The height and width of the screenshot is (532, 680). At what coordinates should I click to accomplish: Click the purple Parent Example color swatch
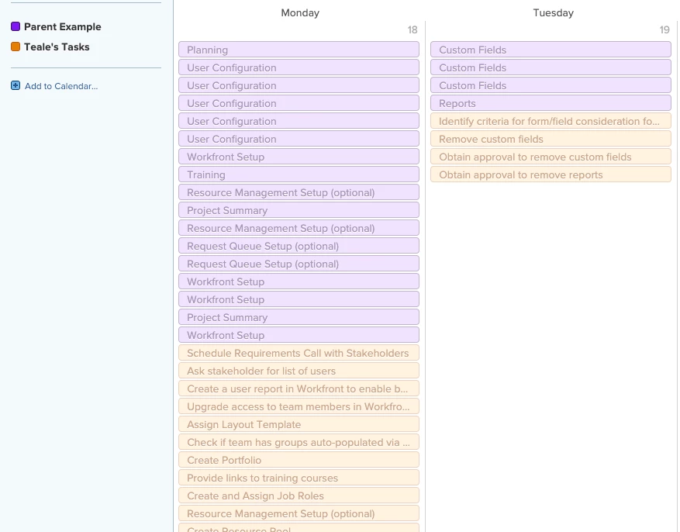16,26
